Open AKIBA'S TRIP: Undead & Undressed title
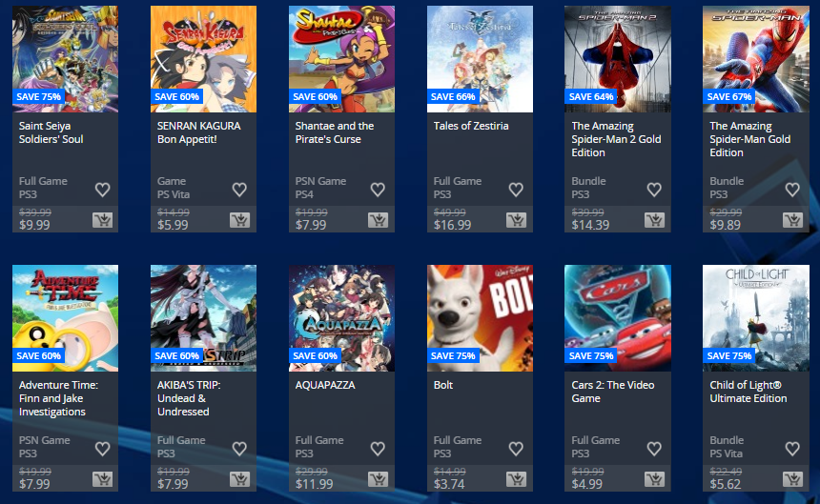 [189, 398]
